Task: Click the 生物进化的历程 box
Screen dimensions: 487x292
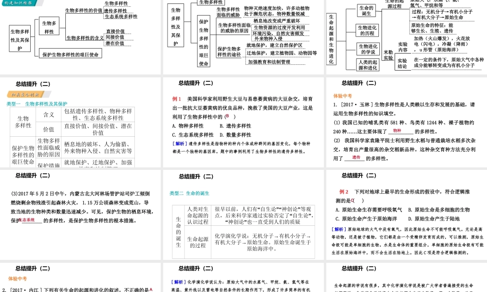Action: click(367, 30)
